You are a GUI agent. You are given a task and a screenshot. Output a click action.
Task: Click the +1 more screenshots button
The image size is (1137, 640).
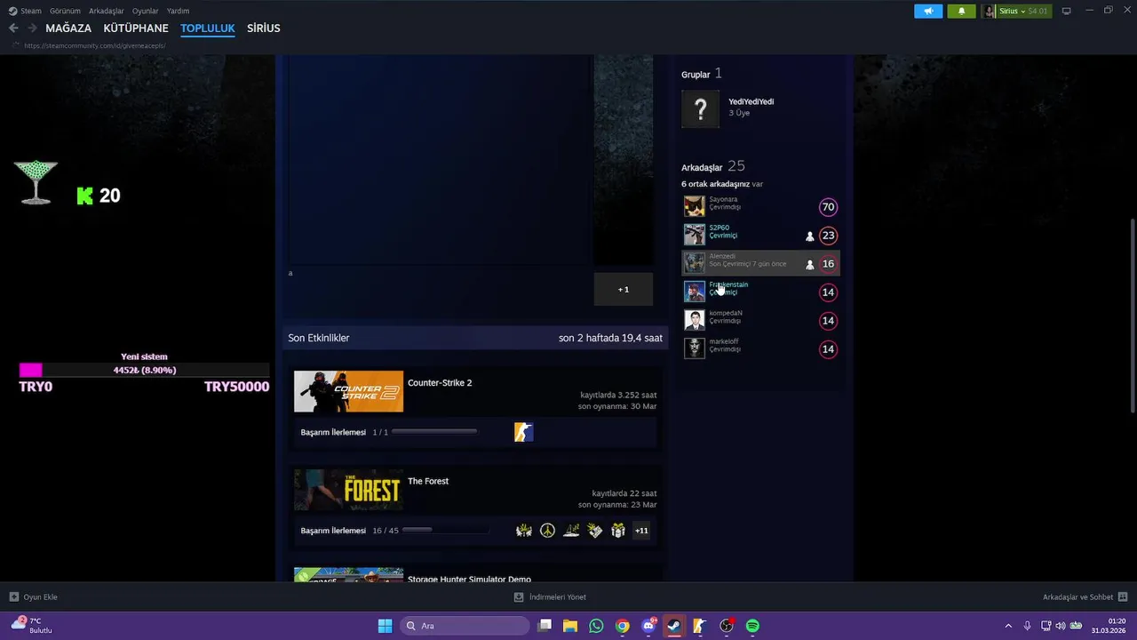tap(624, 289)
